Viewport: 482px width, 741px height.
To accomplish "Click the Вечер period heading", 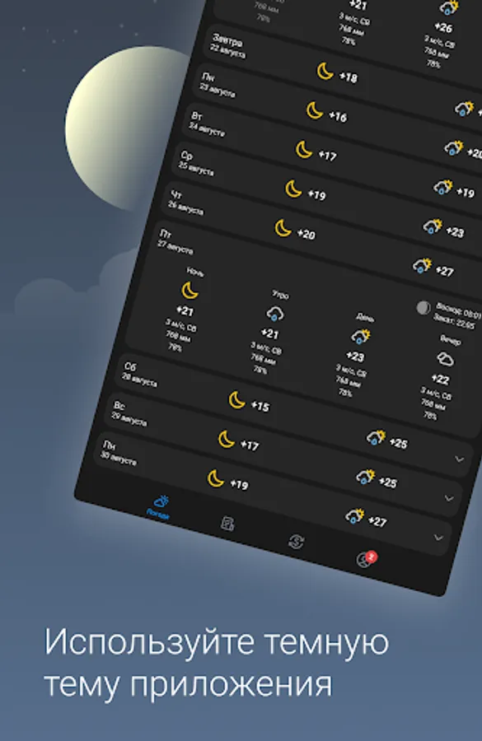I will coord(451,340).
